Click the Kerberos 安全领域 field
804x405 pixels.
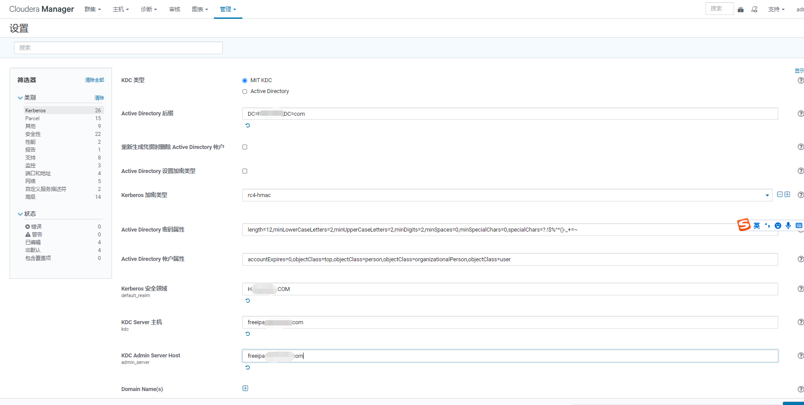point(510,289)
